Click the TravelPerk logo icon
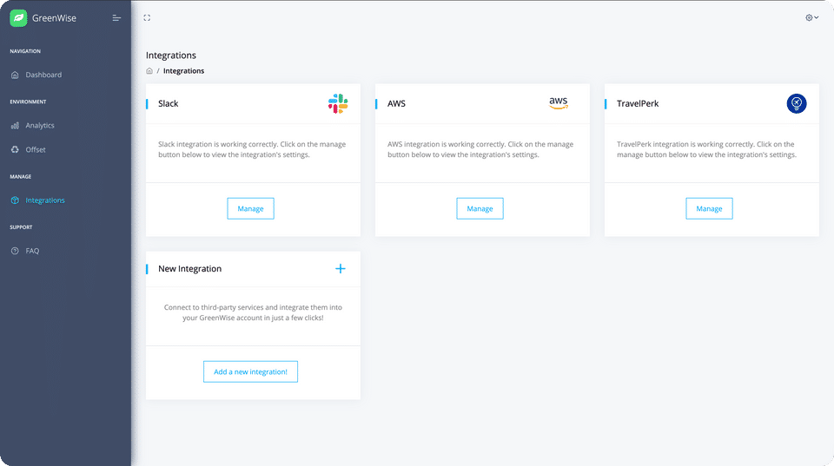 (x=797, y=103)
